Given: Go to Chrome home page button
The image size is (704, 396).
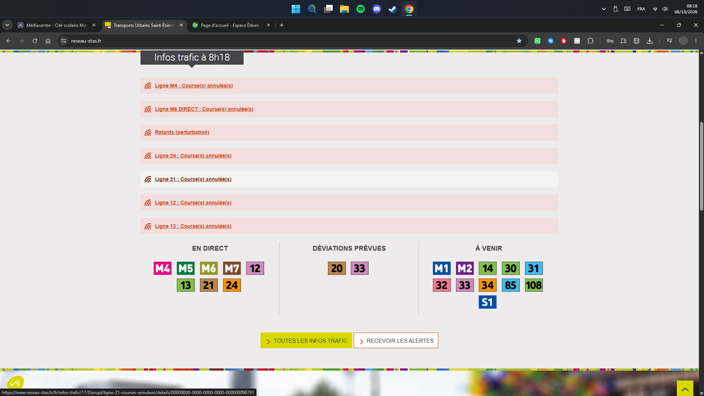Looking at the screenshot, I should tap(48, 41).
